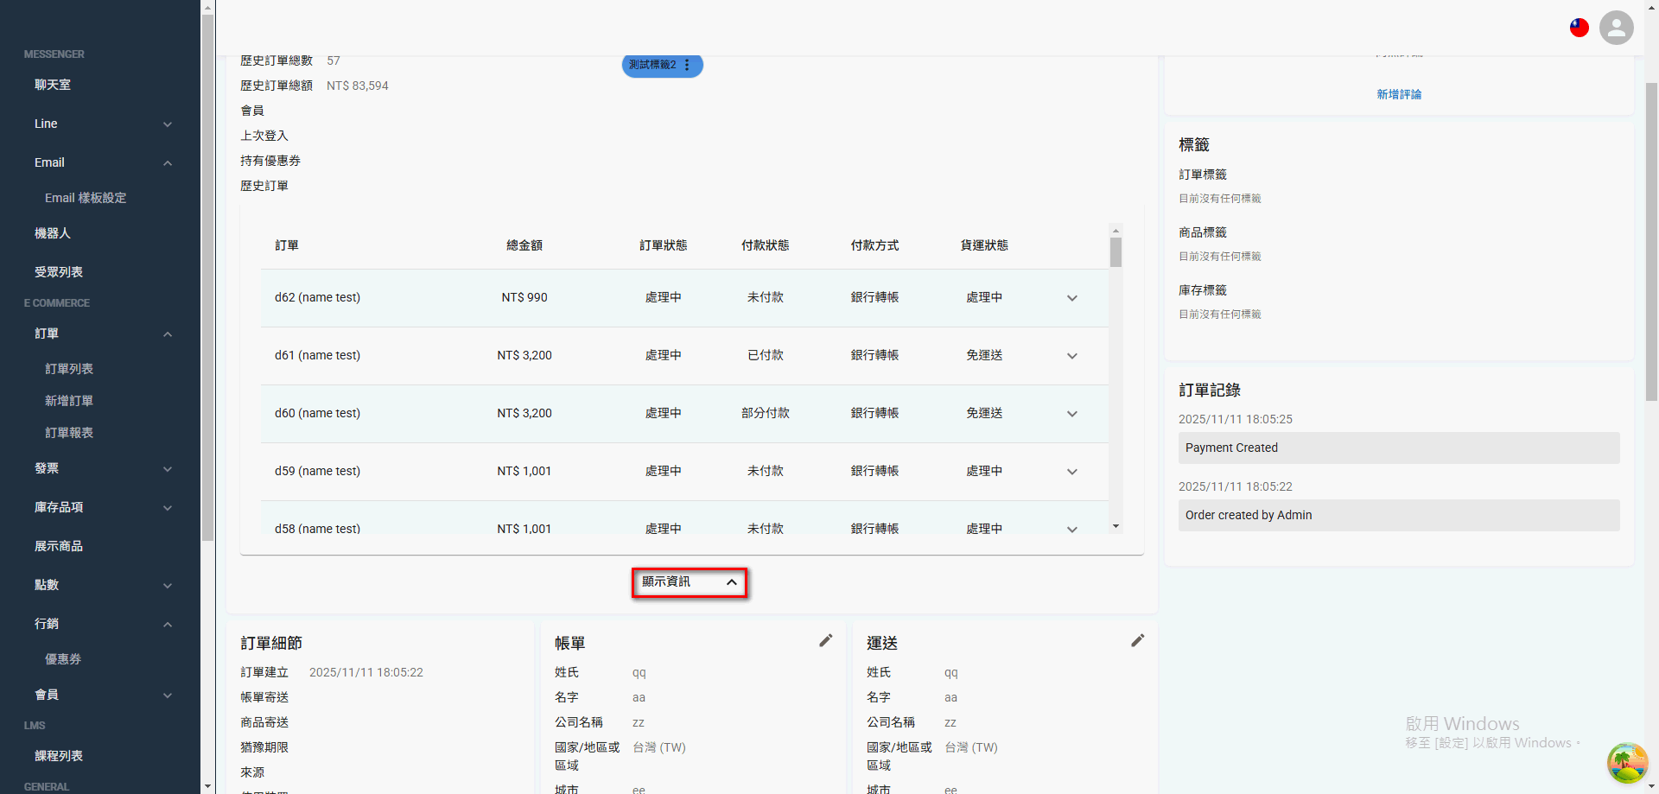Click the order history table scrollbar
Image resolution: width=1659 pixels, height=794 pixels.
pos(1116,252)
